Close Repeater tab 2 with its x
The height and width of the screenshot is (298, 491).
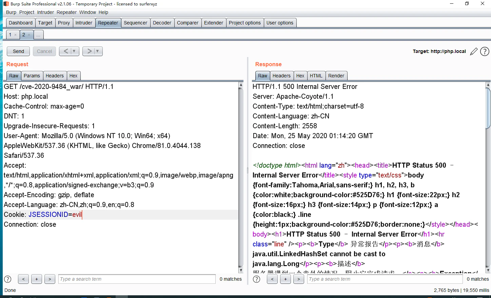click(x=29, y=35)
